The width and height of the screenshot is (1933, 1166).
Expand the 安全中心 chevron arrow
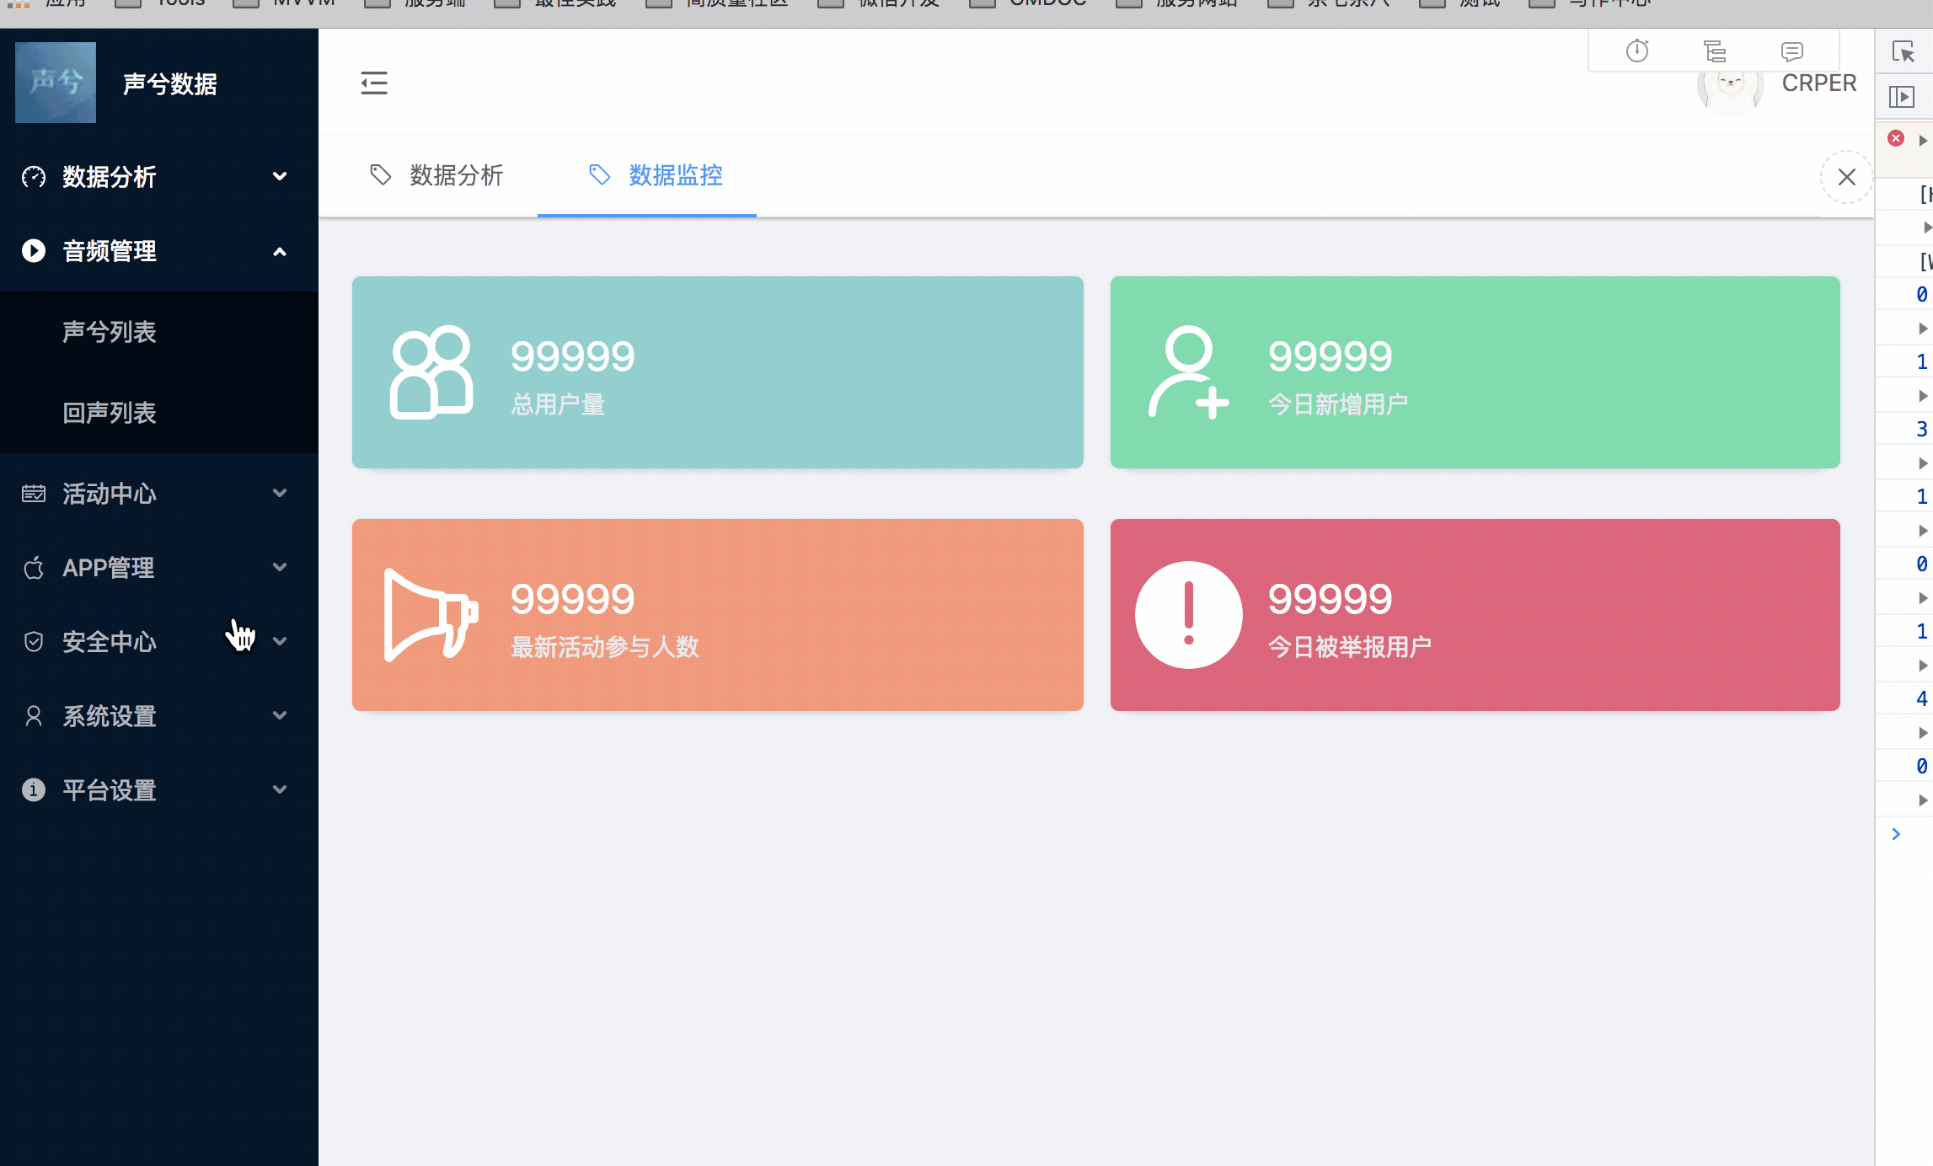(x=280, y=642)
